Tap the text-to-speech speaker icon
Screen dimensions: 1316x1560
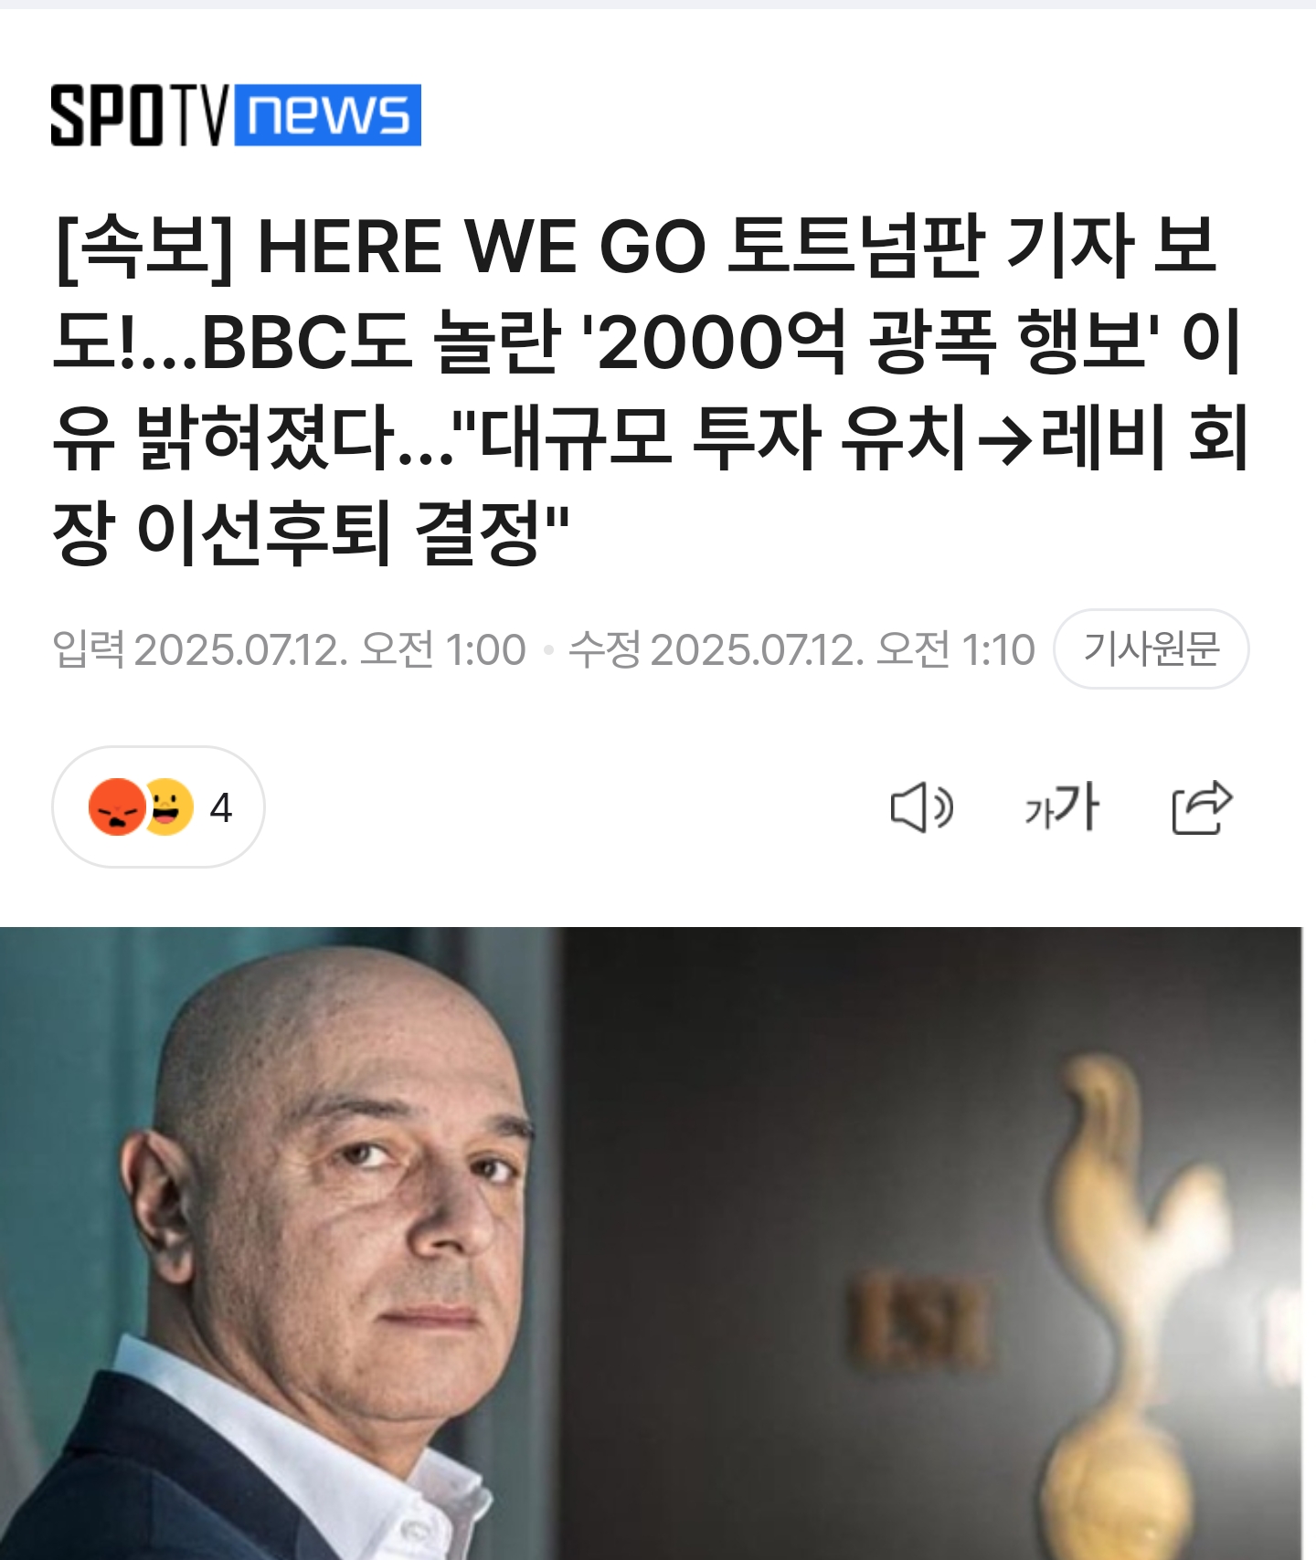coord(921,807)
